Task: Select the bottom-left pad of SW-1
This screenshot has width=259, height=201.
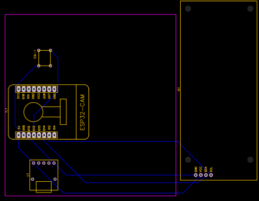Action: click(x=39, y=66)
